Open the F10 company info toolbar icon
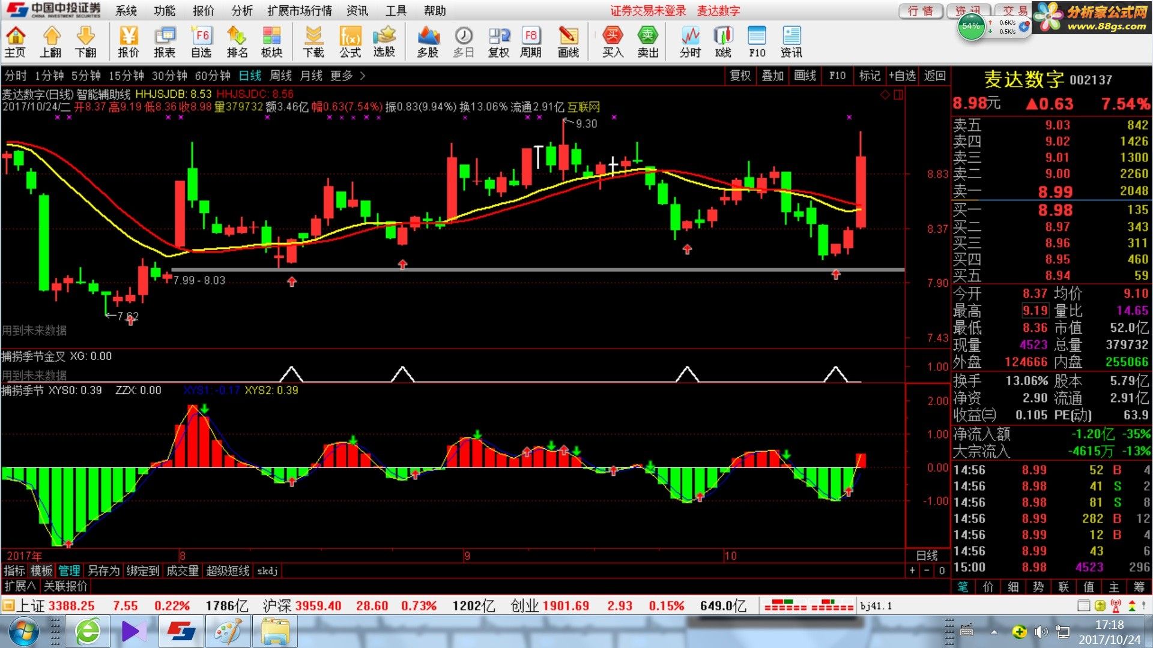1153x648 pixels. (757, 42)
